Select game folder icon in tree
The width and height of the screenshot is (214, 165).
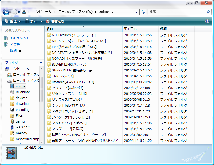pyautogui.click(x=12, y=122)
